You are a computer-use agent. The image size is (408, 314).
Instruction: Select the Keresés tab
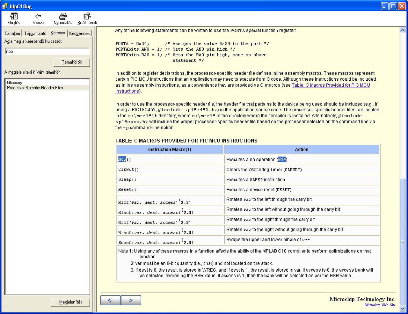58,33
